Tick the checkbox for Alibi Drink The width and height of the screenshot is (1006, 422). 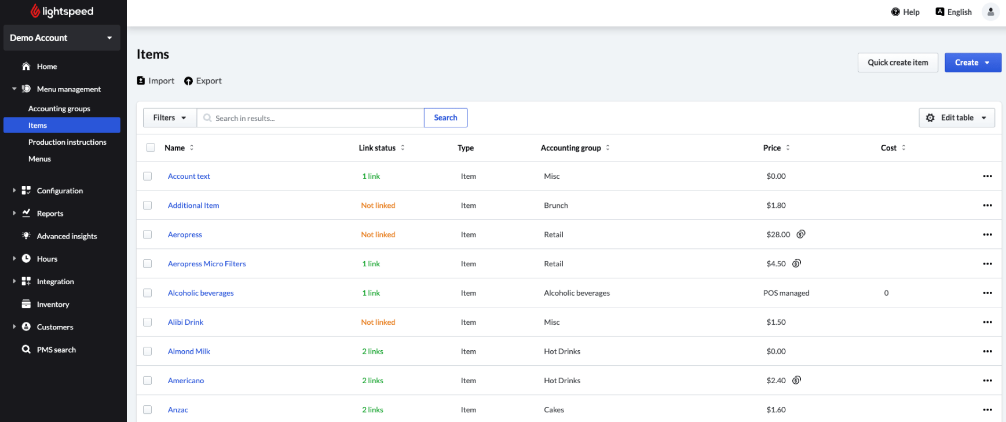pos(148,322)
